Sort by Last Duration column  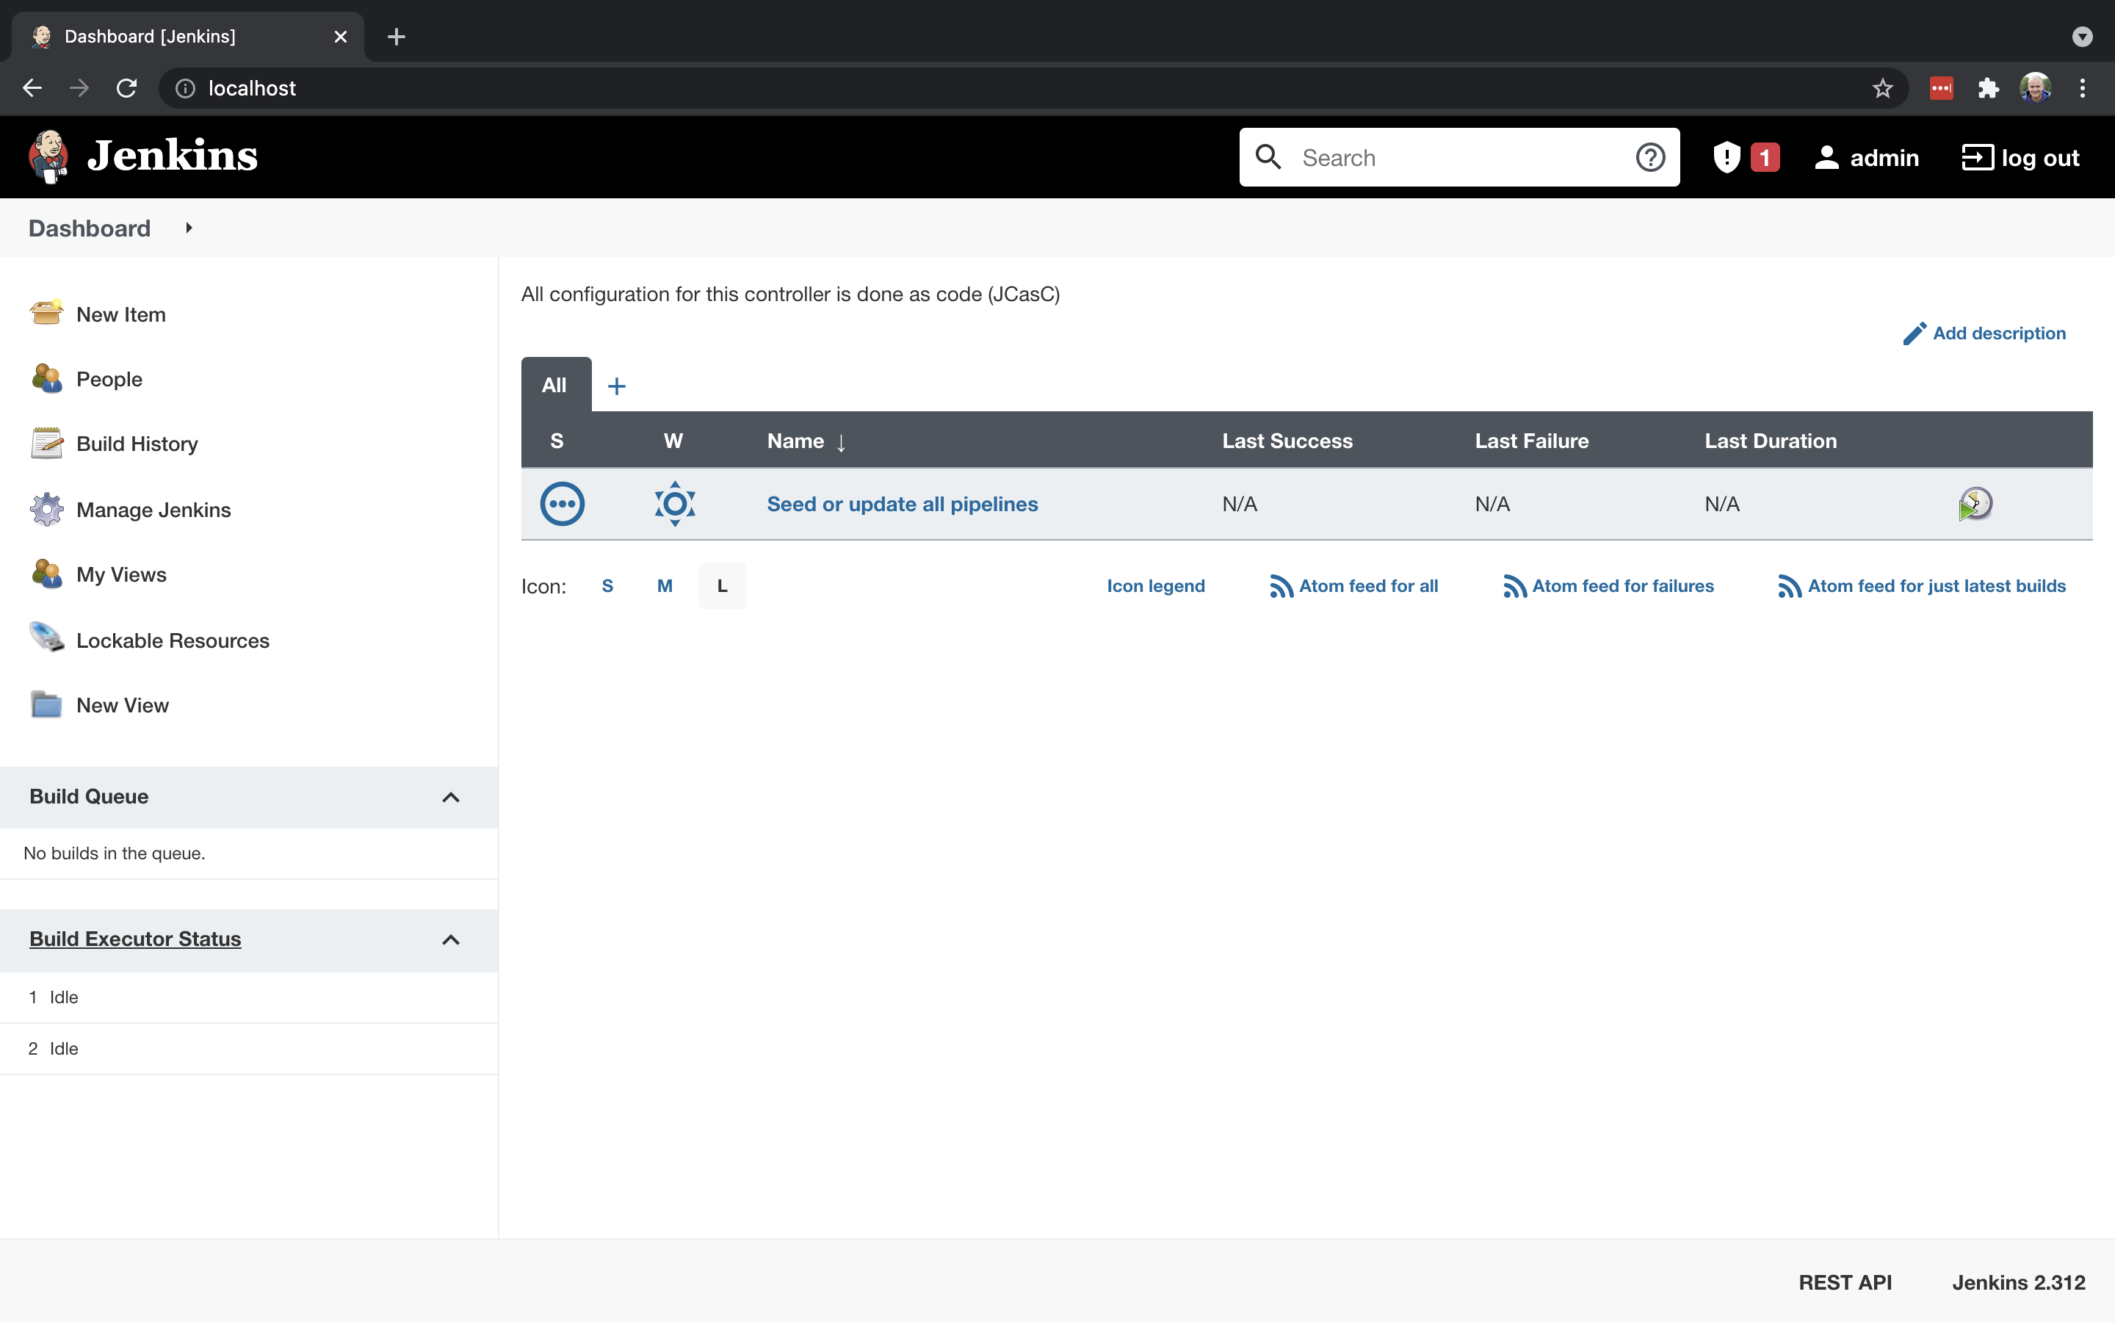[1771, 441]
